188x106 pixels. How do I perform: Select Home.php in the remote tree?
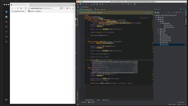pos(168,25)
